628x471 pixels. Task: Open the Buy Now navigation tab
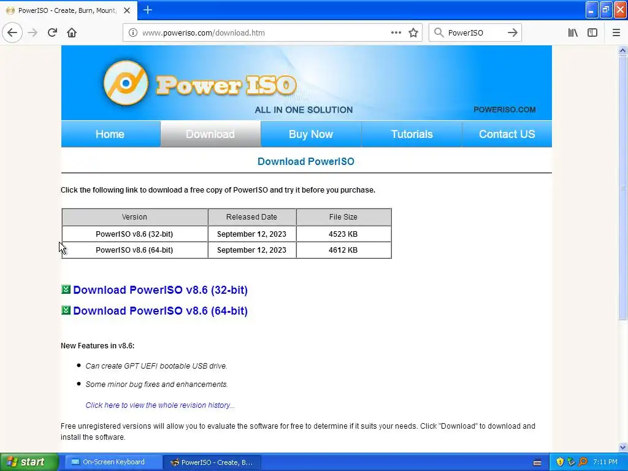pyautogui.click(x=311, y=134)
